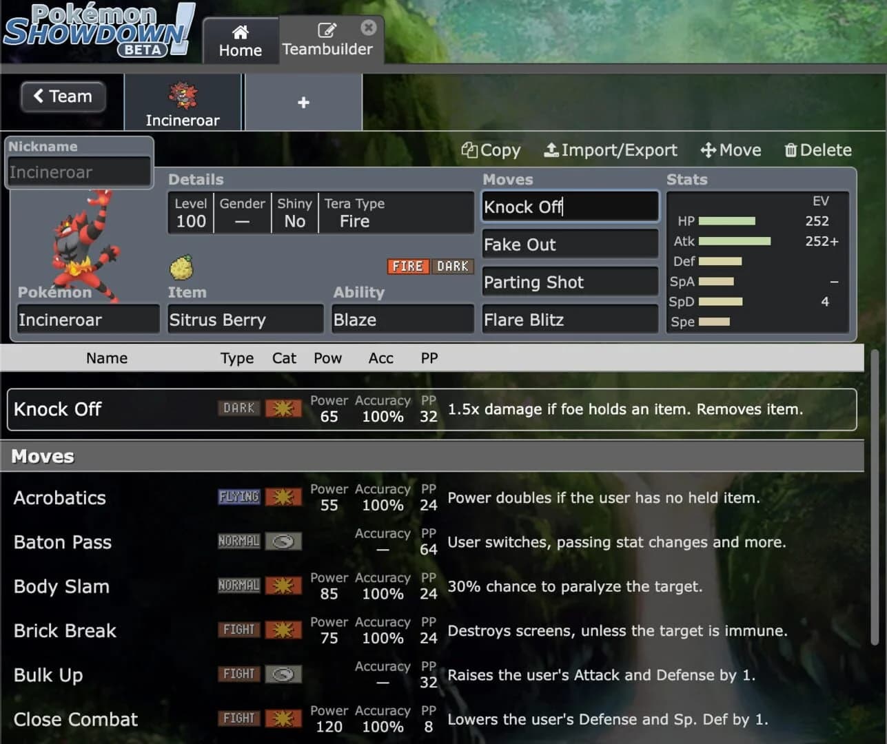Click the FLYING type badge on Acrobatics row
This screenshot has height=744, width=887.
(x=238, y=496)
